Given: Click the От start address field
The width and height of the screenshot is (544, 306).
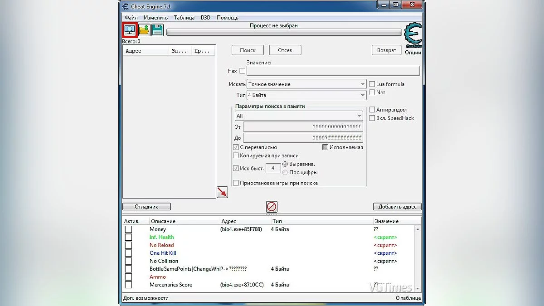Looking at the screenshot, I should [x=303, y=127].
